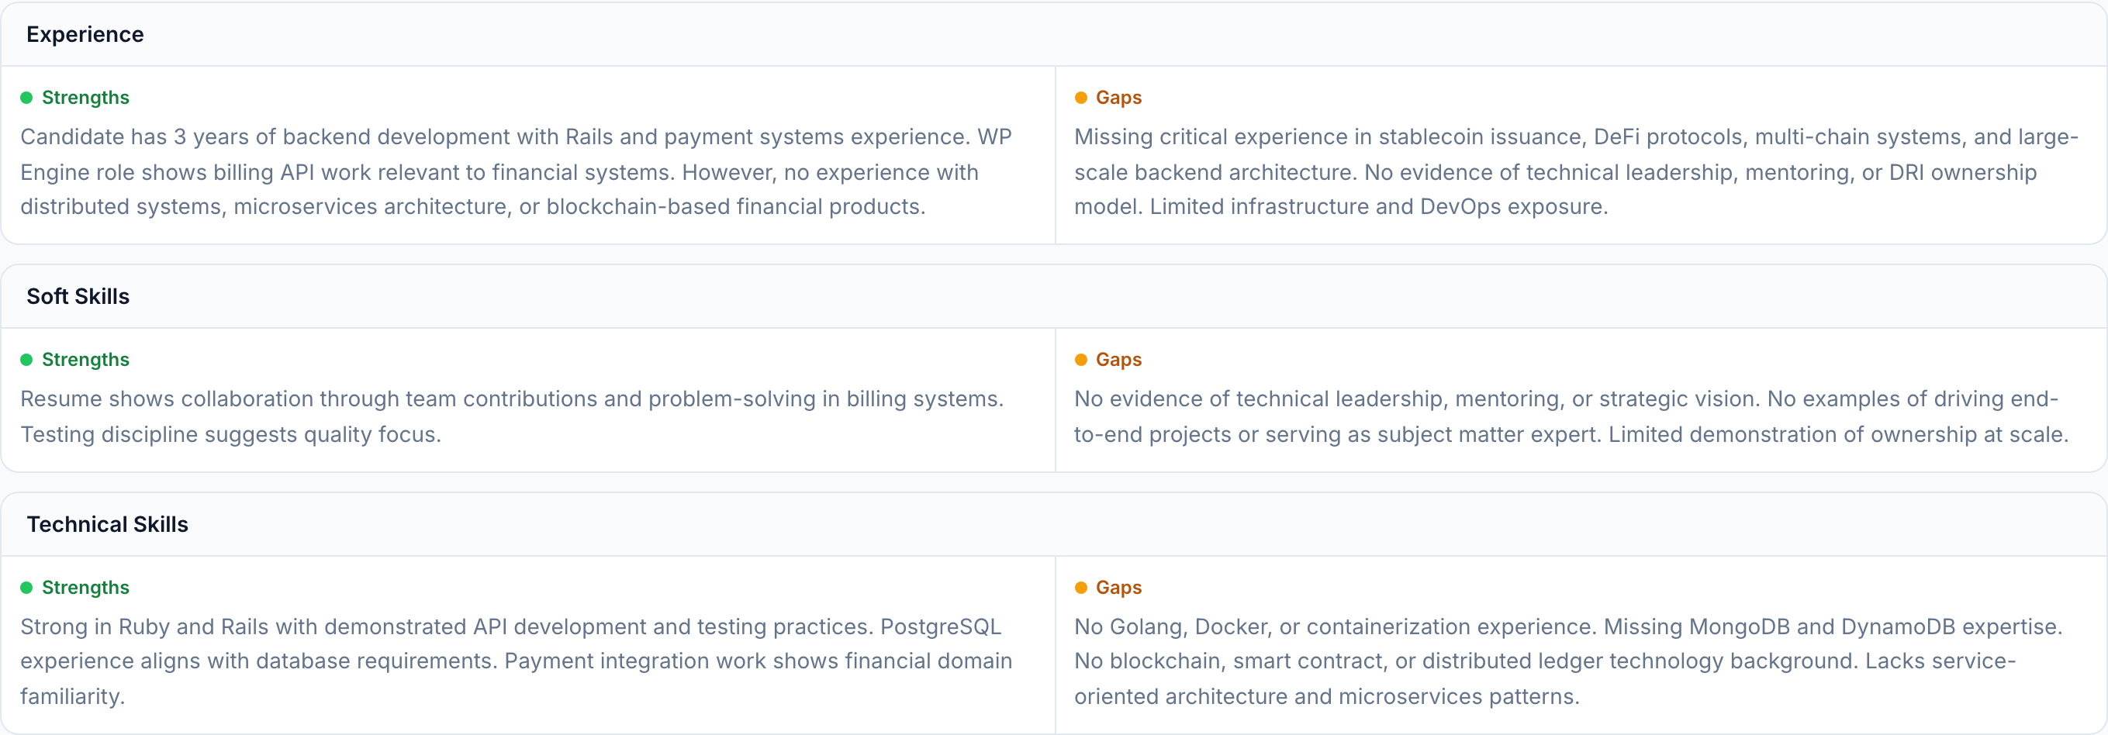Click the text about Ruby and Rails strengths

[516, 661]
